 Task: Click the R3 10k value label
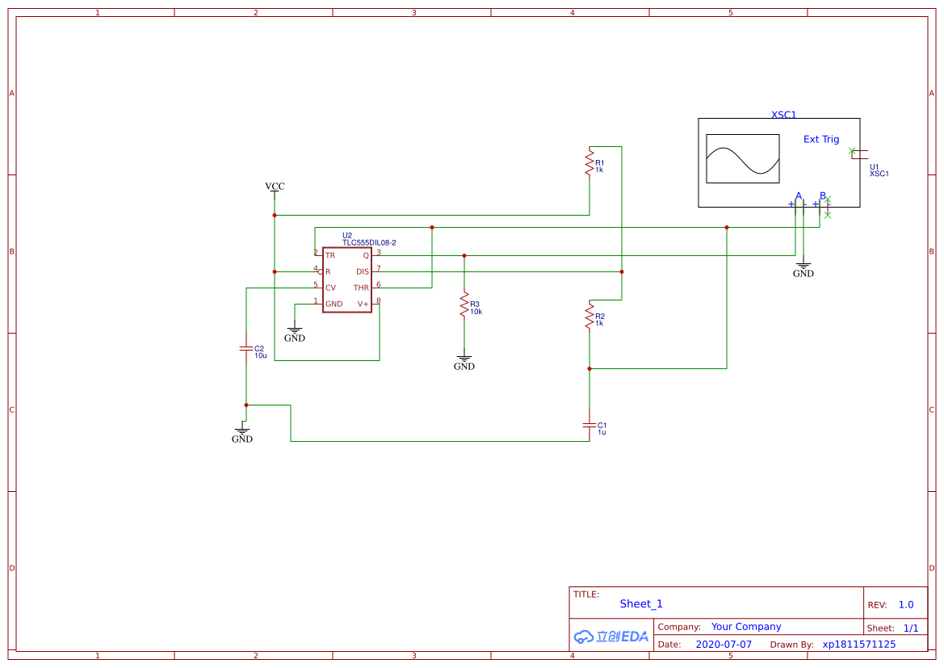476,312
